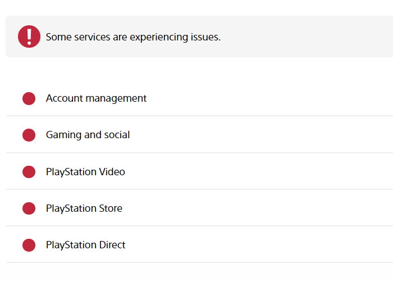
Task: Expand the PlayStation Direct status row
Action: pyautogui.click(x=199, y=244)
